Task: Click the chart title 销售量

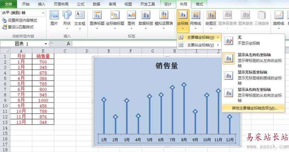Action: click(x=167, y=66)
